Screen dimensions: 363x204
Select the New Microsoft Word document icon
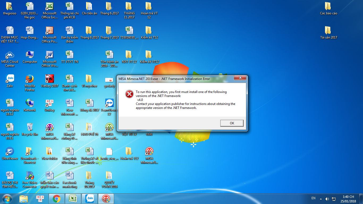point(69,107)
